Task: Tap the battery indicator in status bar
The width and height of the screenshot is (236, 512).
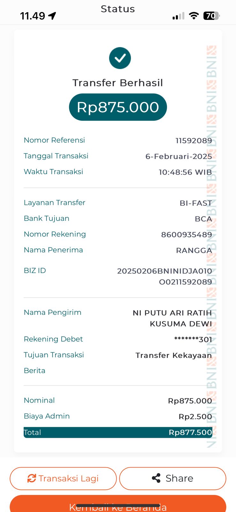Action: (x=211, y=16)
